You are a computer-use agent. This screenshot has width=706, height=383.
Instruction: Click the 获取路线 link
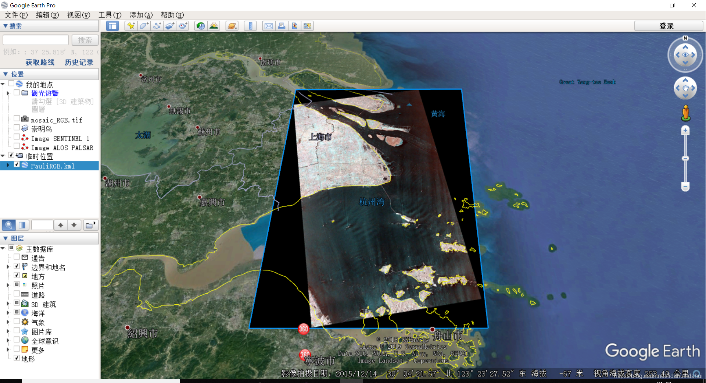40,62
